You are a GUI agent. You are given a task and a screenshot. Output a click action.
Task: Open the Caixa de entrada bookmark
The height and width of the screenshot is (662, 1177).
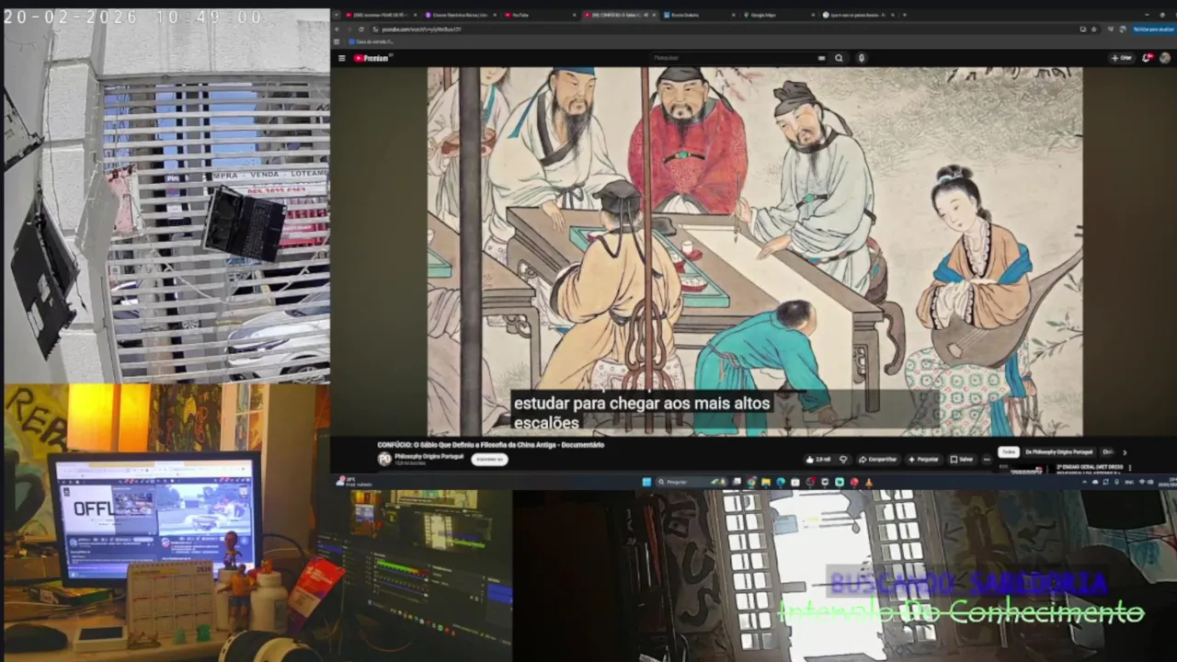(x=371, y=41)
